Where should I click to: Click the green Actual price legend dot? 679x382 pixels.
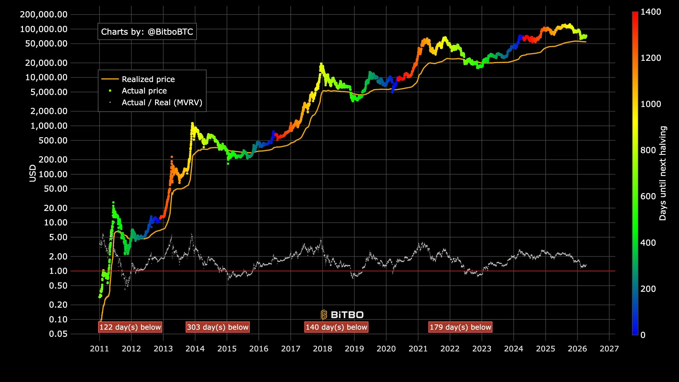tap(110, 91)
